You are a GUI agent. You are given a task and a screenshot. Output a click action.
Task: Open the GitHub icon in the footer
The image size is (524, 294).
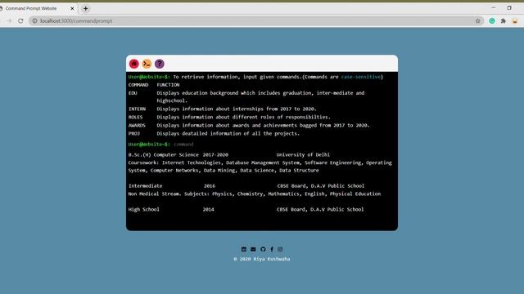click(263, 249)
